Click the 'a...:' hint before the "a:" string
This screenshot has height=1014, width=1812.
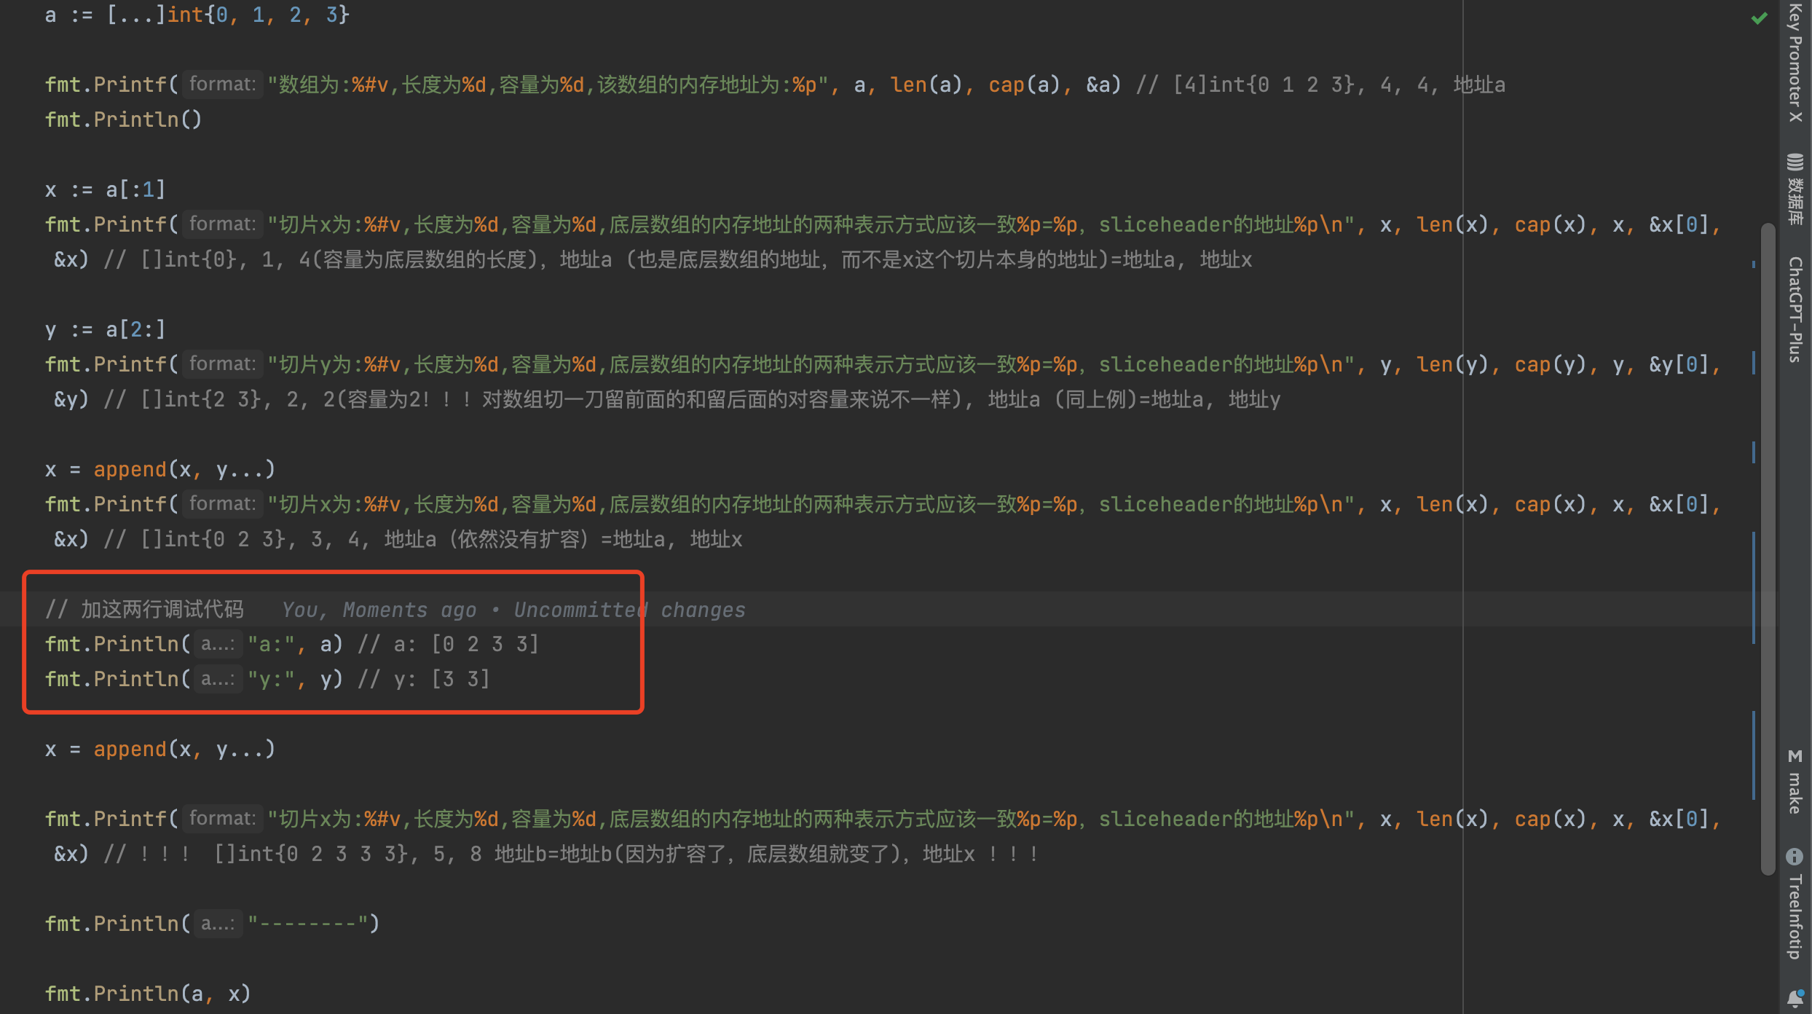coord(217,644)
